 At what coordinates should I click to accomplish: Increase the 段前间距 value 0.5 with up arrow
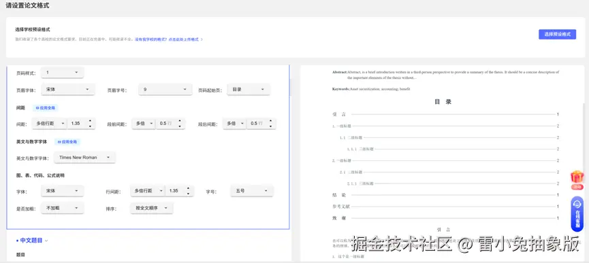180,121
